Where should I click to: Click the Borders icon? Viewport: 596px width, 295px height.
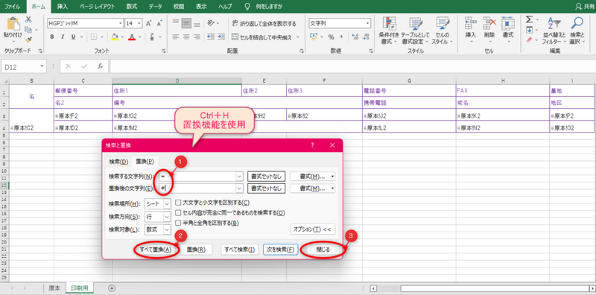(94, 37)
